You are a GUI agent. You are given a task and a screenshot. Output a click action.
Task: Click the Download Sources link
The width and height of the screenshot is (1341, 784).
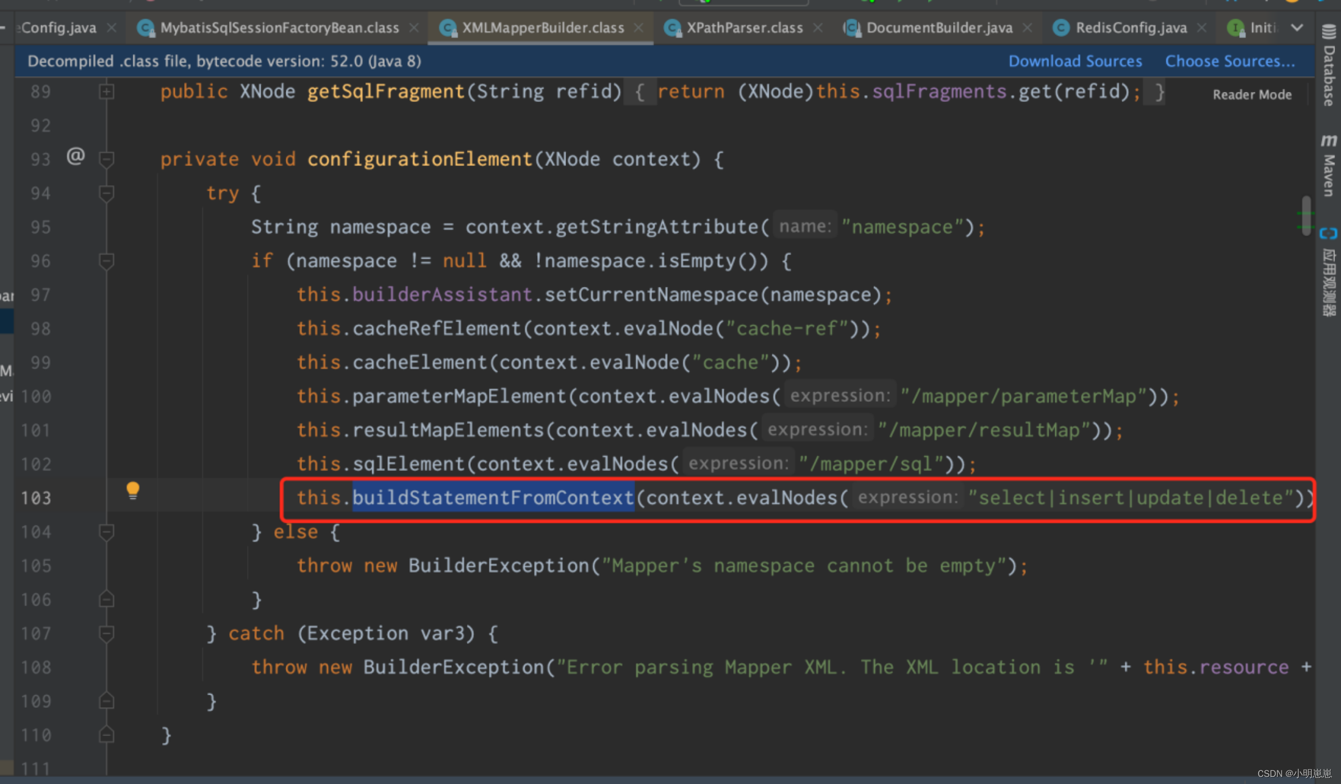pos(1075,61)
